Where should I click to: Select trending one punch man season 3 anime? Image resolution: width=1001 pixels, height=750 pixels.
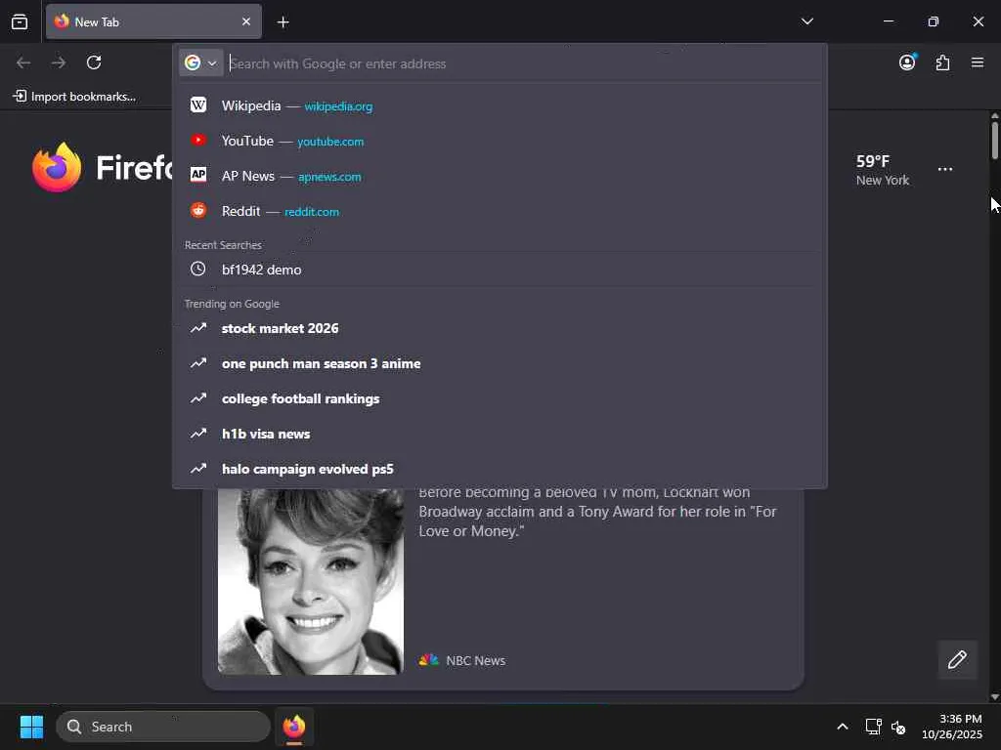pos(500,363)
